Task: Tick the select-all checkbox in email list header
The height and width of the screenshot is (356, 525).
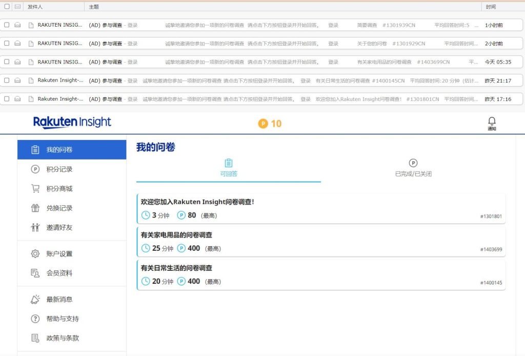Action: click(7, 6)
